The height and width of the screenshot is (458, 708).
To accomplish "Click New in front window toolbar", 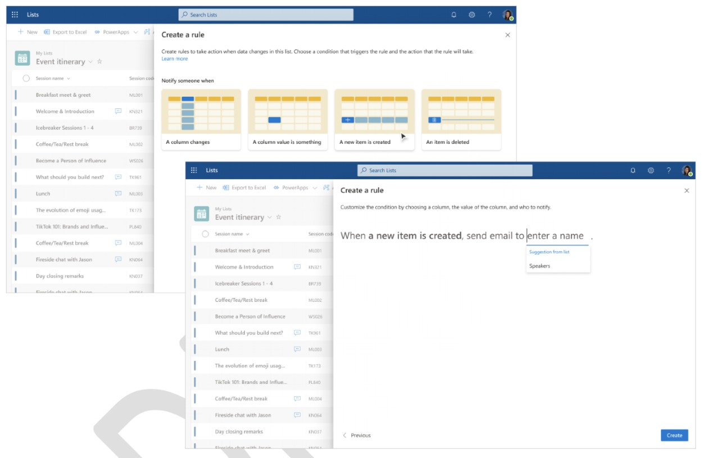I will coord(206,188).
